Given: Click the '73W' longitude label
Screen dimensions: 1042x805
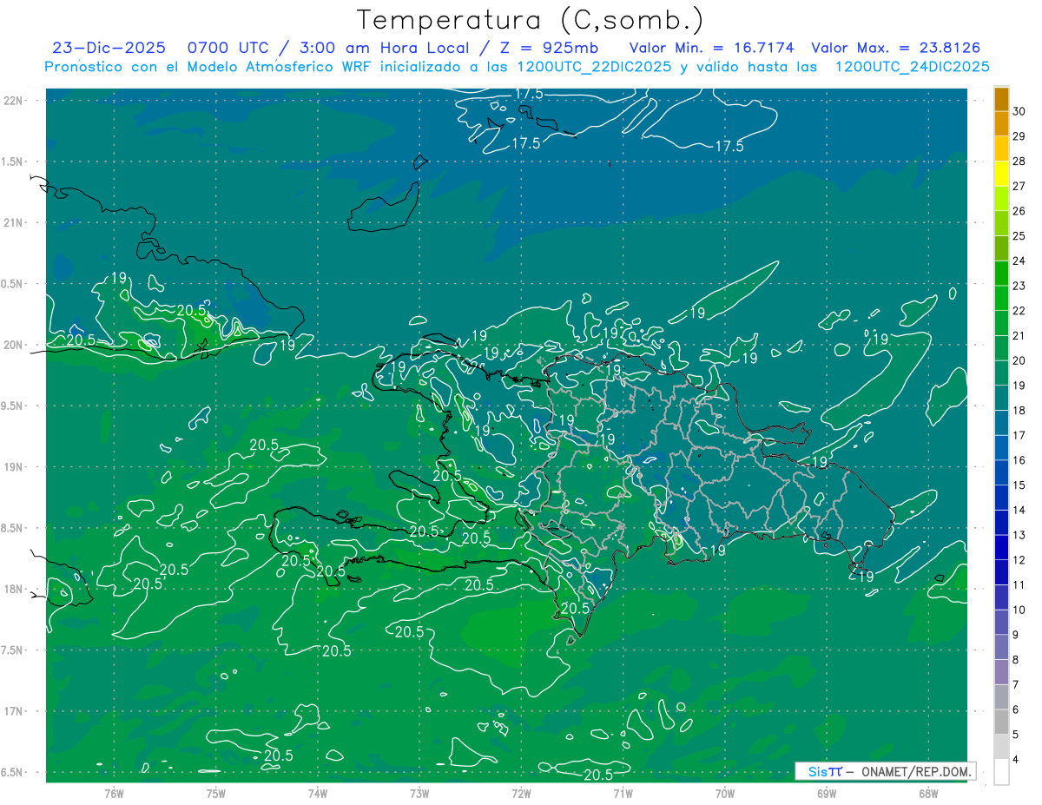Looking at the screenshot, I should pyautogui.click(x=419, y=794).
